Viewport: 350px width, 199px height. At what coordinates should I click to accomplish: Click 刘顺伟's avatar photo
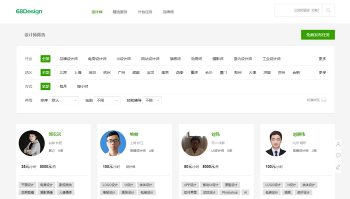tap(275, 143)
